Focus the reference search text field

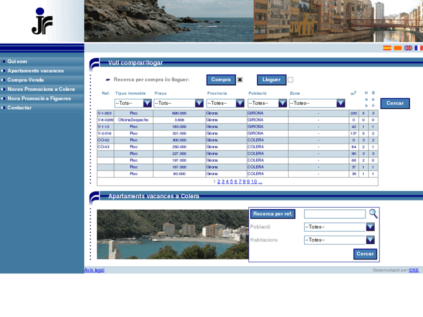point(335,214)
